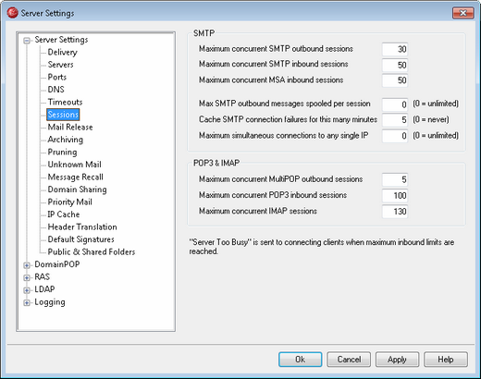
Task: Click the red MDaemon title bar icon
Action: [13, 13]
